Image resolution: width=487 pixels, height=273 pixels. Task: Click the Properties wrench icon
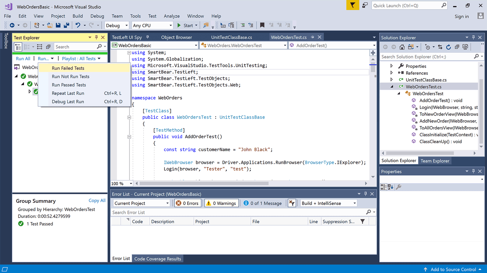398,187
